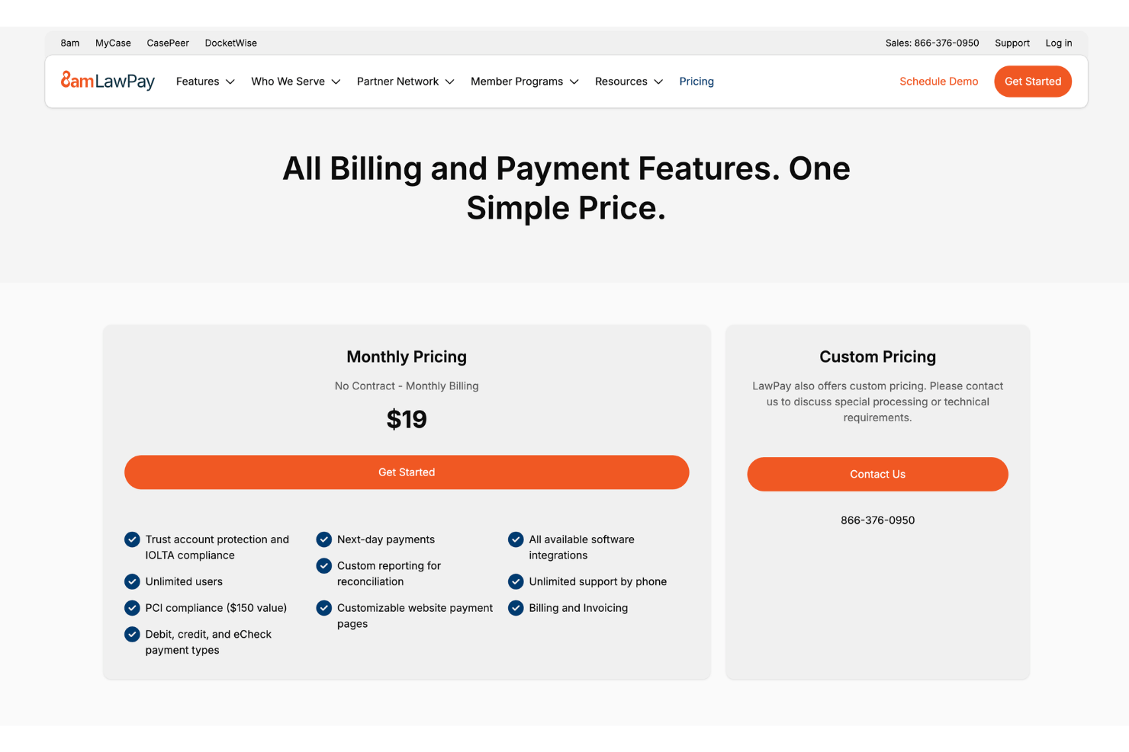Click 'LawPay also offers custom pricing' paragraph

click(x=877, y=402)
